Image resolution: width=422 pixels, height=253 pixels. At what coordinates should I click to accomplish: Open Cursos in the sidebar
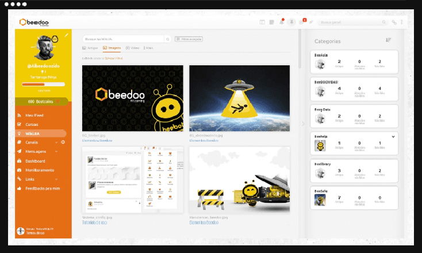[x=32, y=124]
